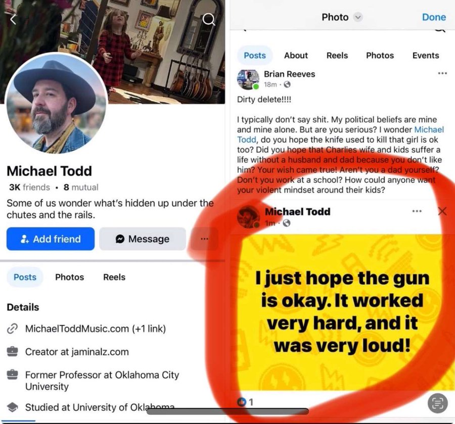Expand the Photo title dropdown chevron
Screen dimensions: 455x424
pos(358,17)
